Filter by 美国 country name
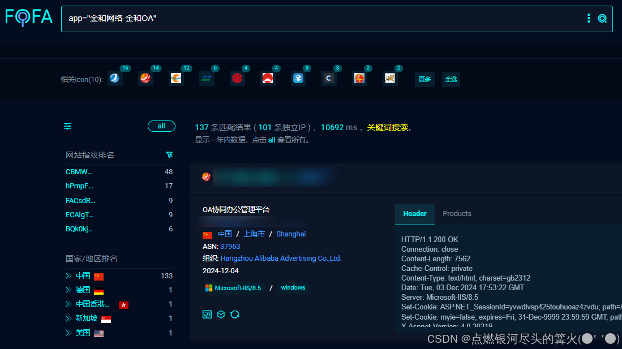Image resolution: width=622 pixels, height=349 pixels. click(83, 333)
